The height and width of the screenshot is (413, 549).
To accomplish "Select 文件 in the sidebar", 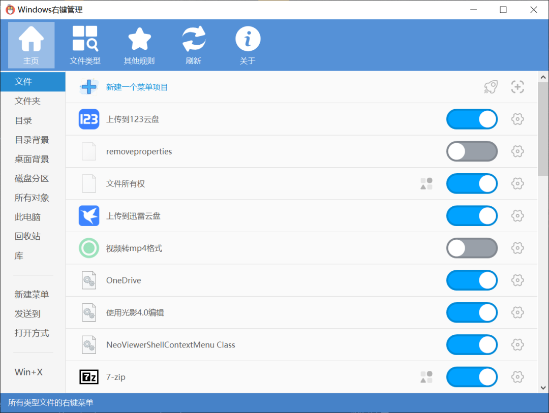I will pyautogui.click(x=33, y=82).
